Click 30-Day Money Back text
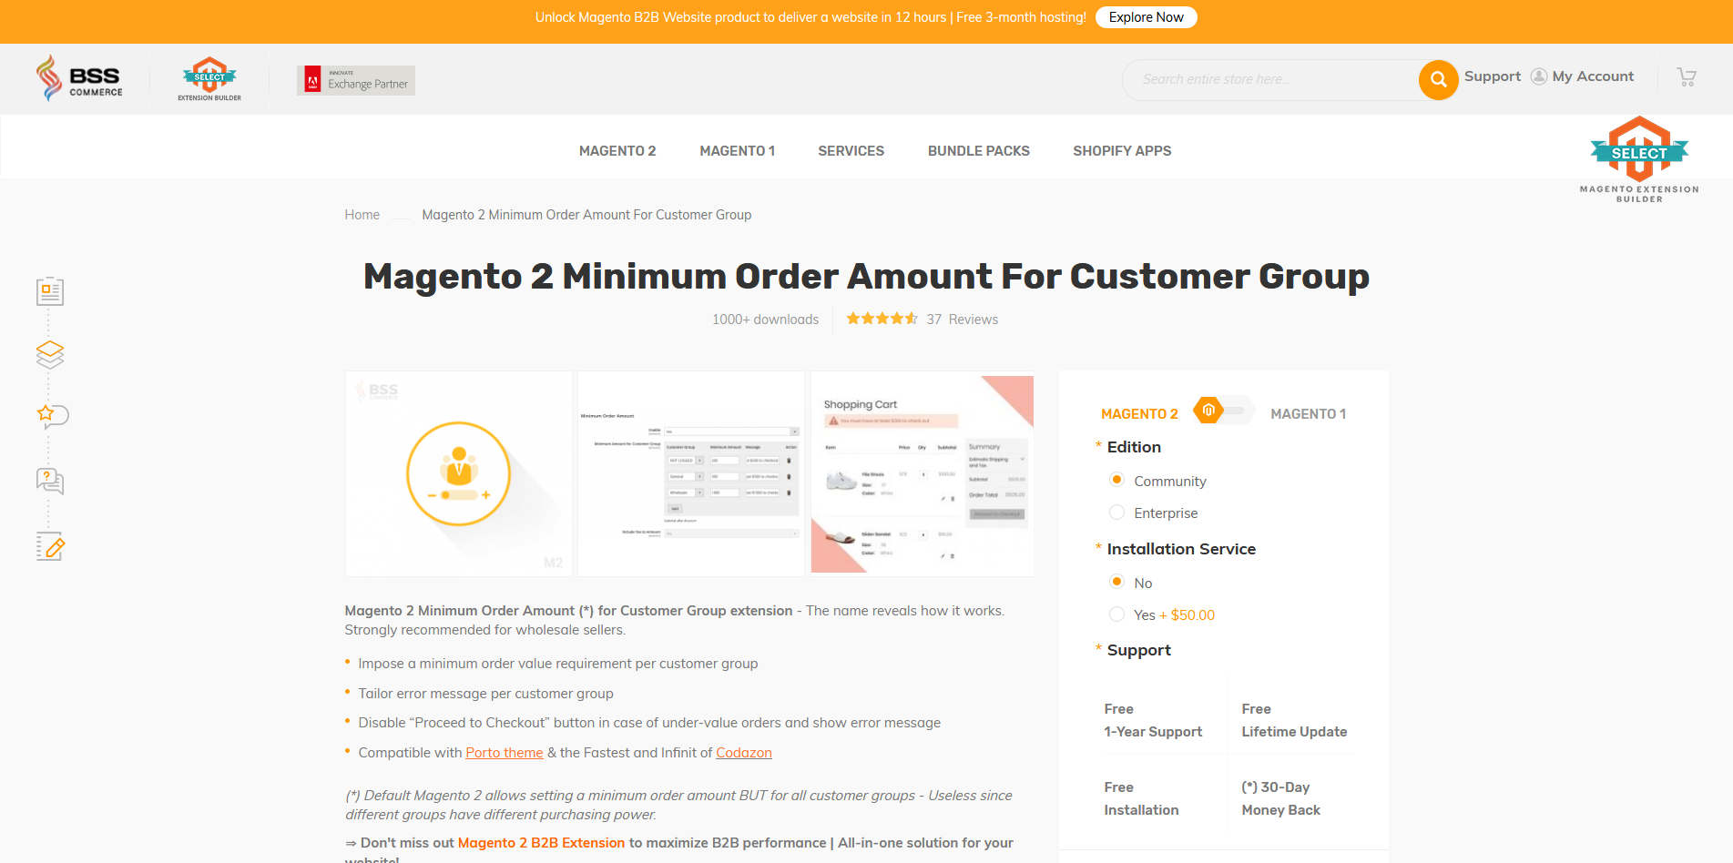The height and width of the screenshot is (863, 1733). pos(1280,798)
